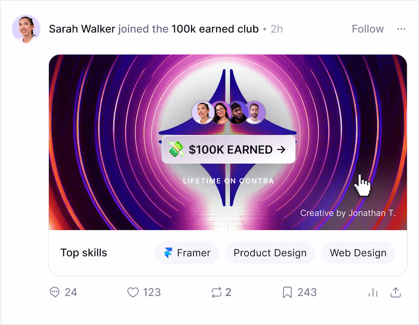Click the money emoji on the badge
This screenshot has width=419, height=325.
click(x=176, y=149)
